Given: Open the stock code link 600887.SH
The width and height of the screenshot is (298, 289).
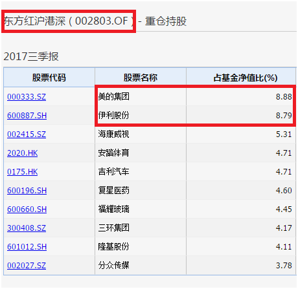Looking at the screenshot, I should pos(27,116).
